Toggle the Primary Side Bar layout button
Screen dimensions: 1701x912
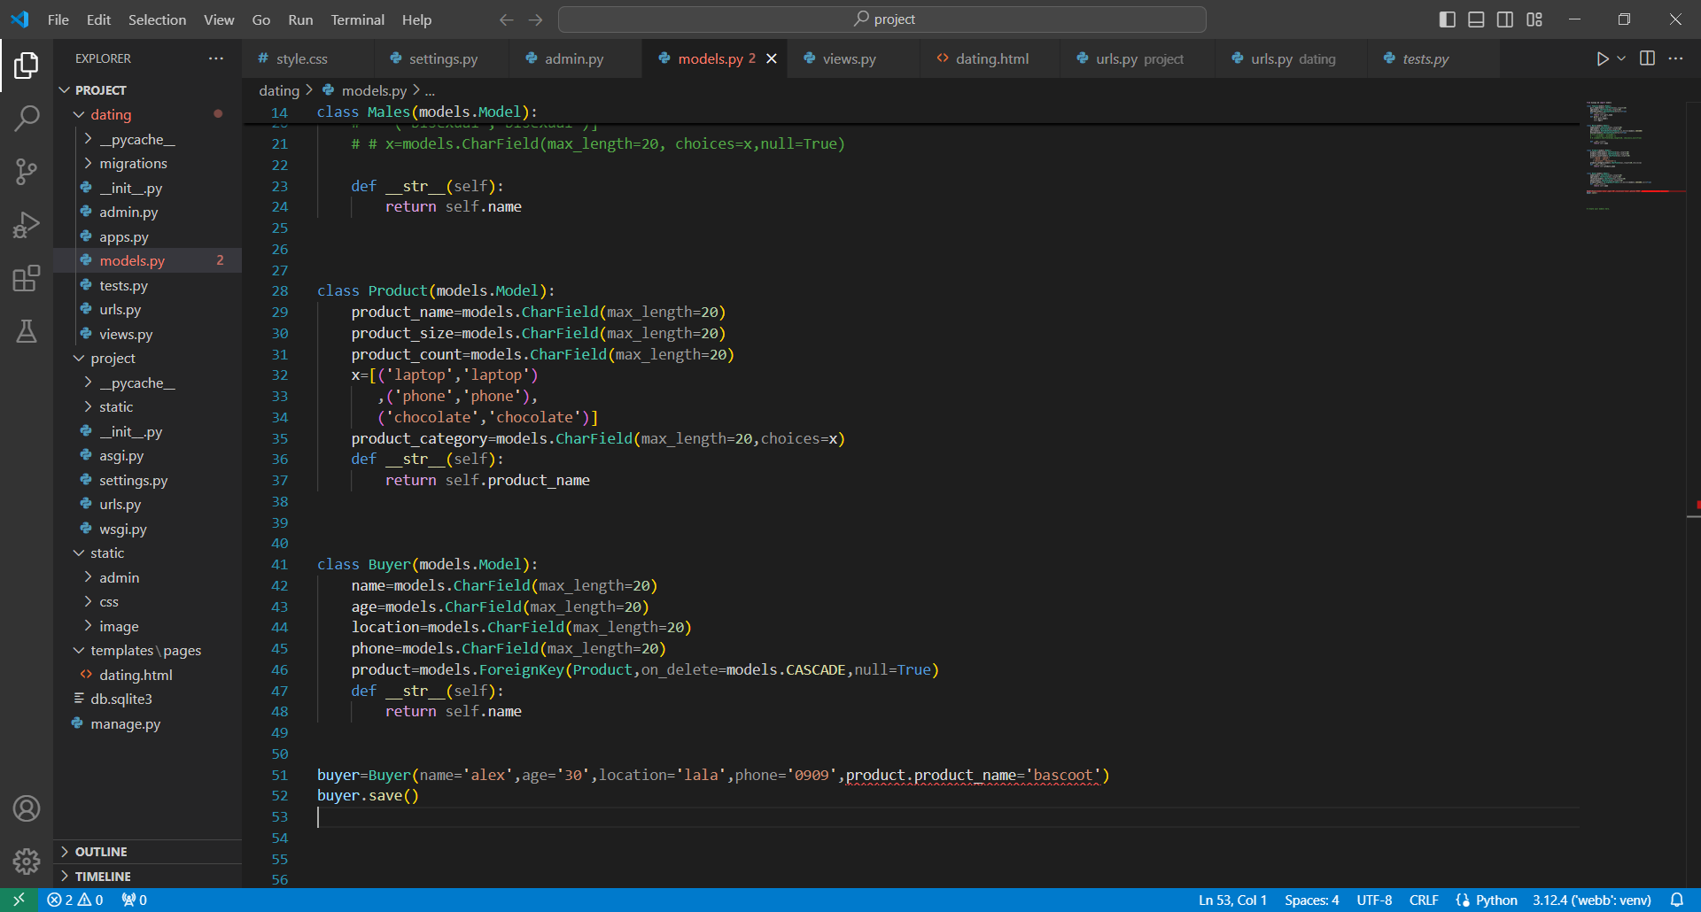click(1447, 19)
